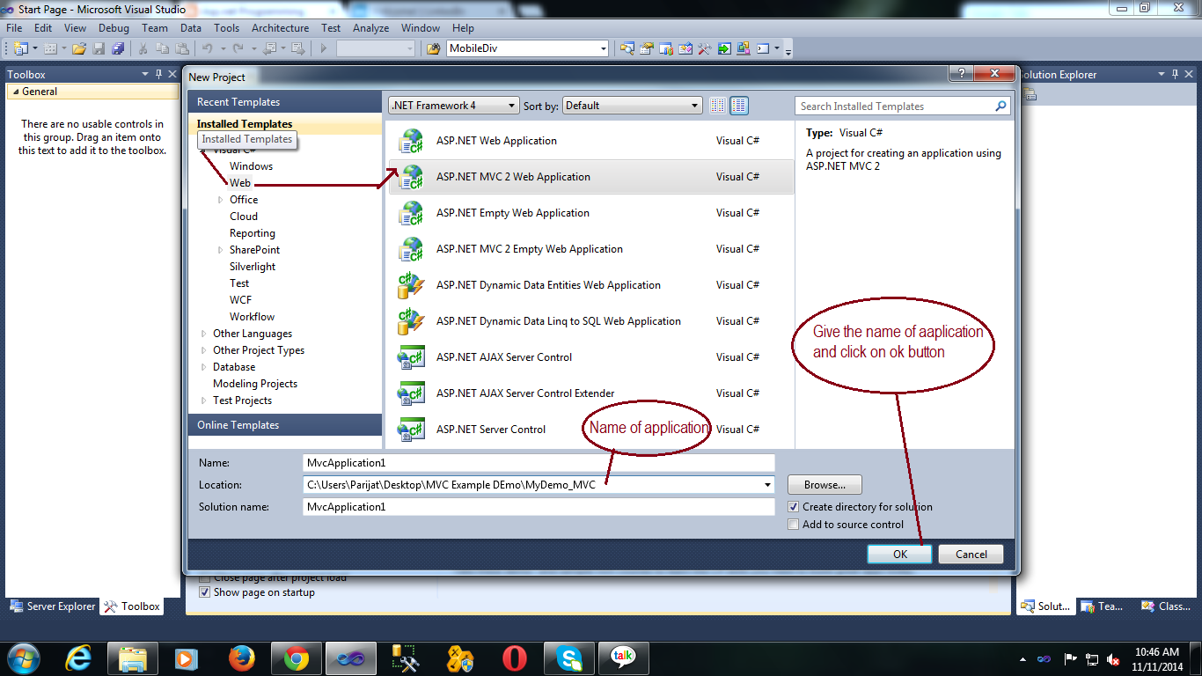The image size is (1202, 676).
Task: Click the Solution name input field
Action: (539, 507)
